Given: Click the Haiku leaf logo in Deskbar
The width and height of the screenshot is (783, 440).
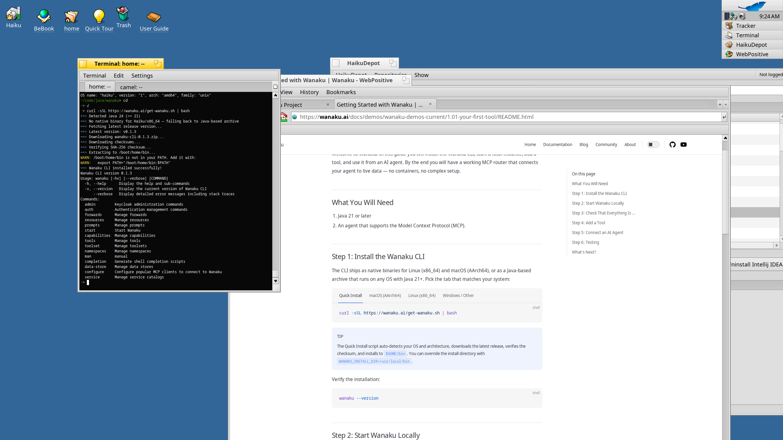Looking at the screenshot, I should [752, 6].
